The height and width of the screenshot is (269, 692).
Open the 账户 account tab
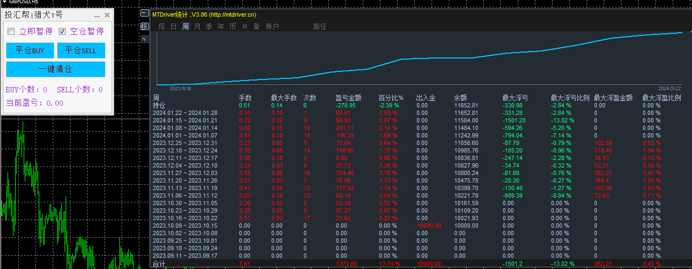pos(272,26)
